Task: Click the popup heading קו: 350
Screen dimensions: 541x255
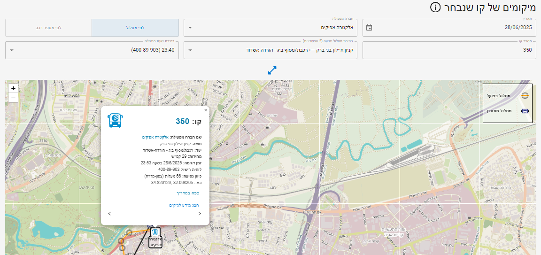Action: pyautogui.click(x=189, y=121)
